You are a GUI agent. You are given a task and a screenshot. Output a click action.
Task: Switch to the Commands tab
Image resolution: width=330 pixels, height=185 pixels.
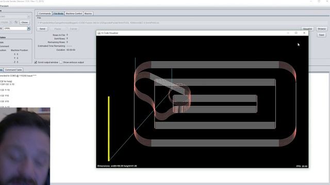(45, 13)
